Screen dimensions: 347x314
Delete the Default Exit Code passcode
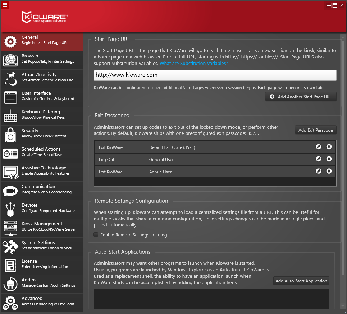pyautogui.click(x=329, y=147)
